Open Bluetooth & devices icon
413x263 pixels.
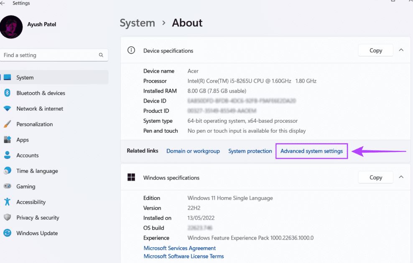click(x=8, y=93)
